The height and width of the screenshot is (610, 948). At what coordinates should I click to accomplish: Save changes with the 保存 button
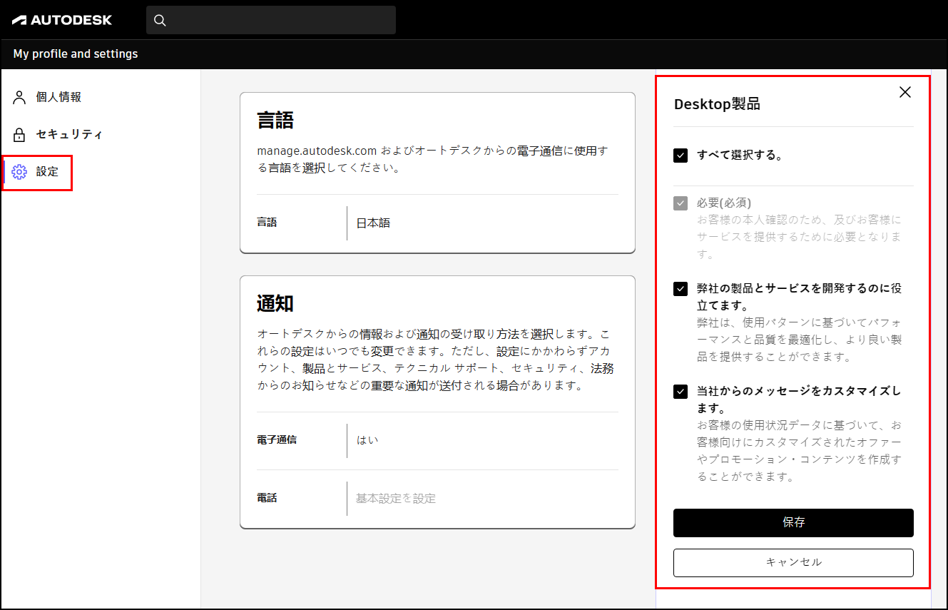coord(793,522)
